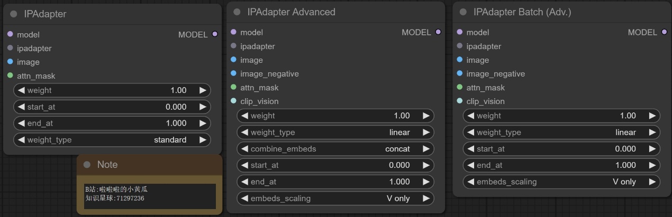This screenshot has width=672, height=217.
Task: Open the weight_type standard dropdown on IPAdapter
Action: click(112, 140)
